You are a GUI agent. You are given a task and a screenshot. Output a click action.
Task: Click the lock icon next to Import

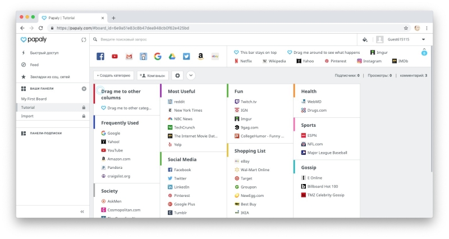pos(84,116)
